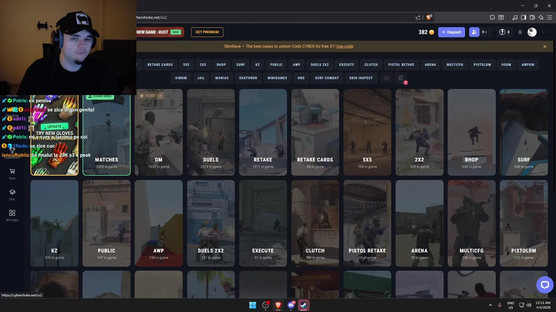
Task: Select the MANIAC mode tab
Action: point(222,78)
